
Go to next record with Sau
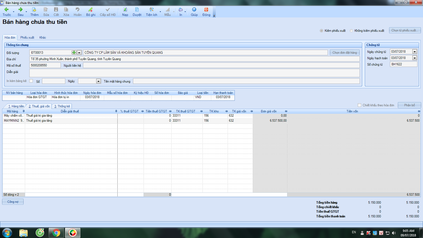[x=20, y=12]
